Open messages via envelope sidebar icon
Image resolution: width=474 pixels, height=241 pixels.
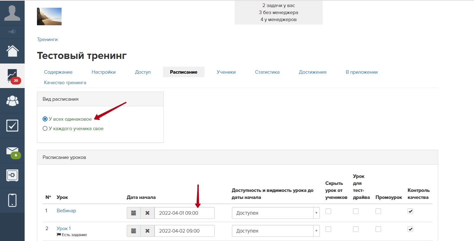(12, 150)
